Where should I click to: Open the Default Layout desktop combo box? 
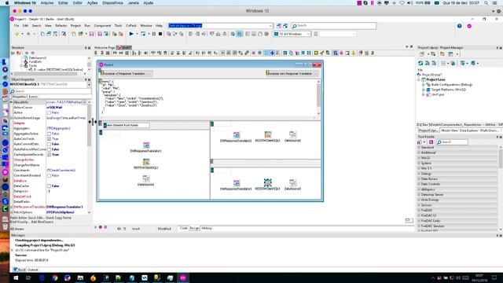click(221, 26)
